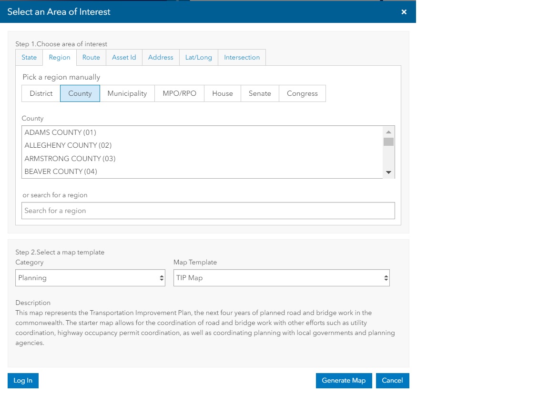Click the Search for a region field

(208, 211)
